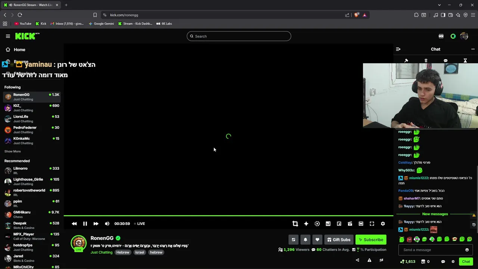This screenshot has width=478, height=269.
Task: Open the shop icon showing 0
Action: 425,262
